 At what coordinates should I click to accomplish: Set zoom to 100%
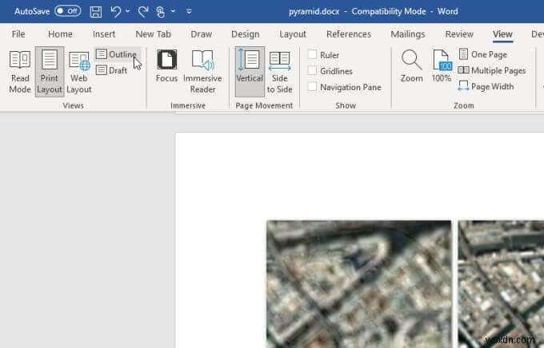click(x=442, y=66)
